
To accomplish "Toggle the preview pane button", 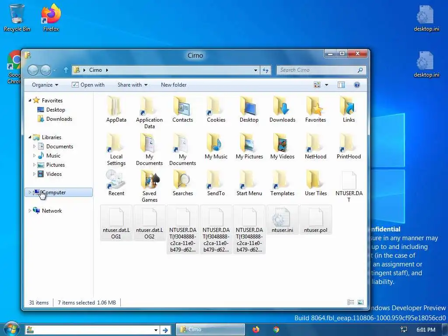I will click(341, 85).
